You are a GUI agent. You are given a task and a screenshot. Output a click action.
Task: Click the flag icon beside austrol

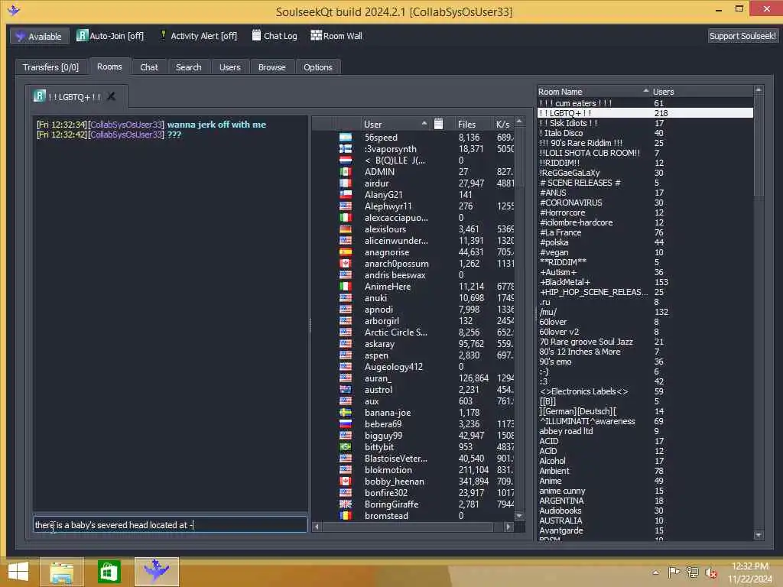click(346, 390)
